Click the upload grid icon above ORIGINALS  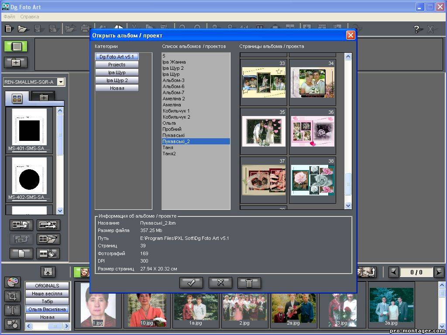coord(48,272)
